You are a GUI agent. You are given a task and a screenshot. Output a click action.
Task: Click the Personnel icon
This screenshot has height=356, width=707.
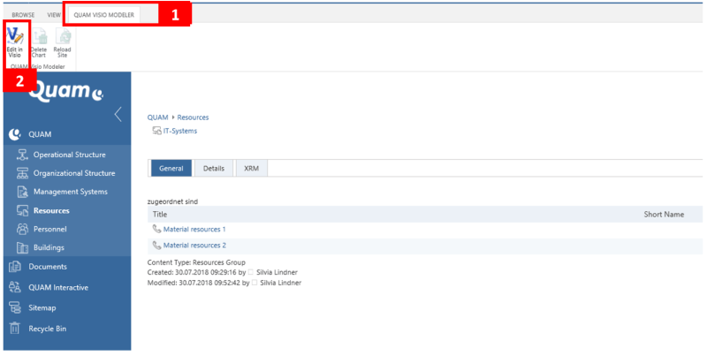point(22,229)
